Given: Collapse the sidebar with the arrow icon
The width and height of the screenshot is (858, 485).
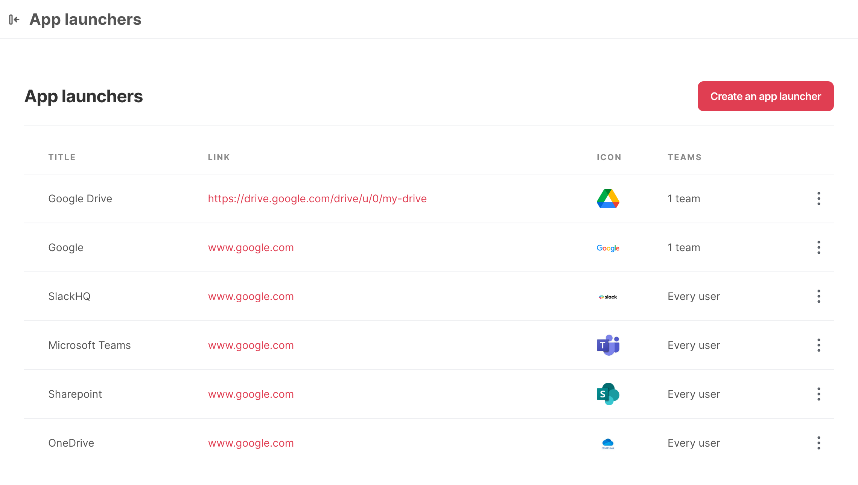Looking at the screenshot, I should tap(14, 19).
